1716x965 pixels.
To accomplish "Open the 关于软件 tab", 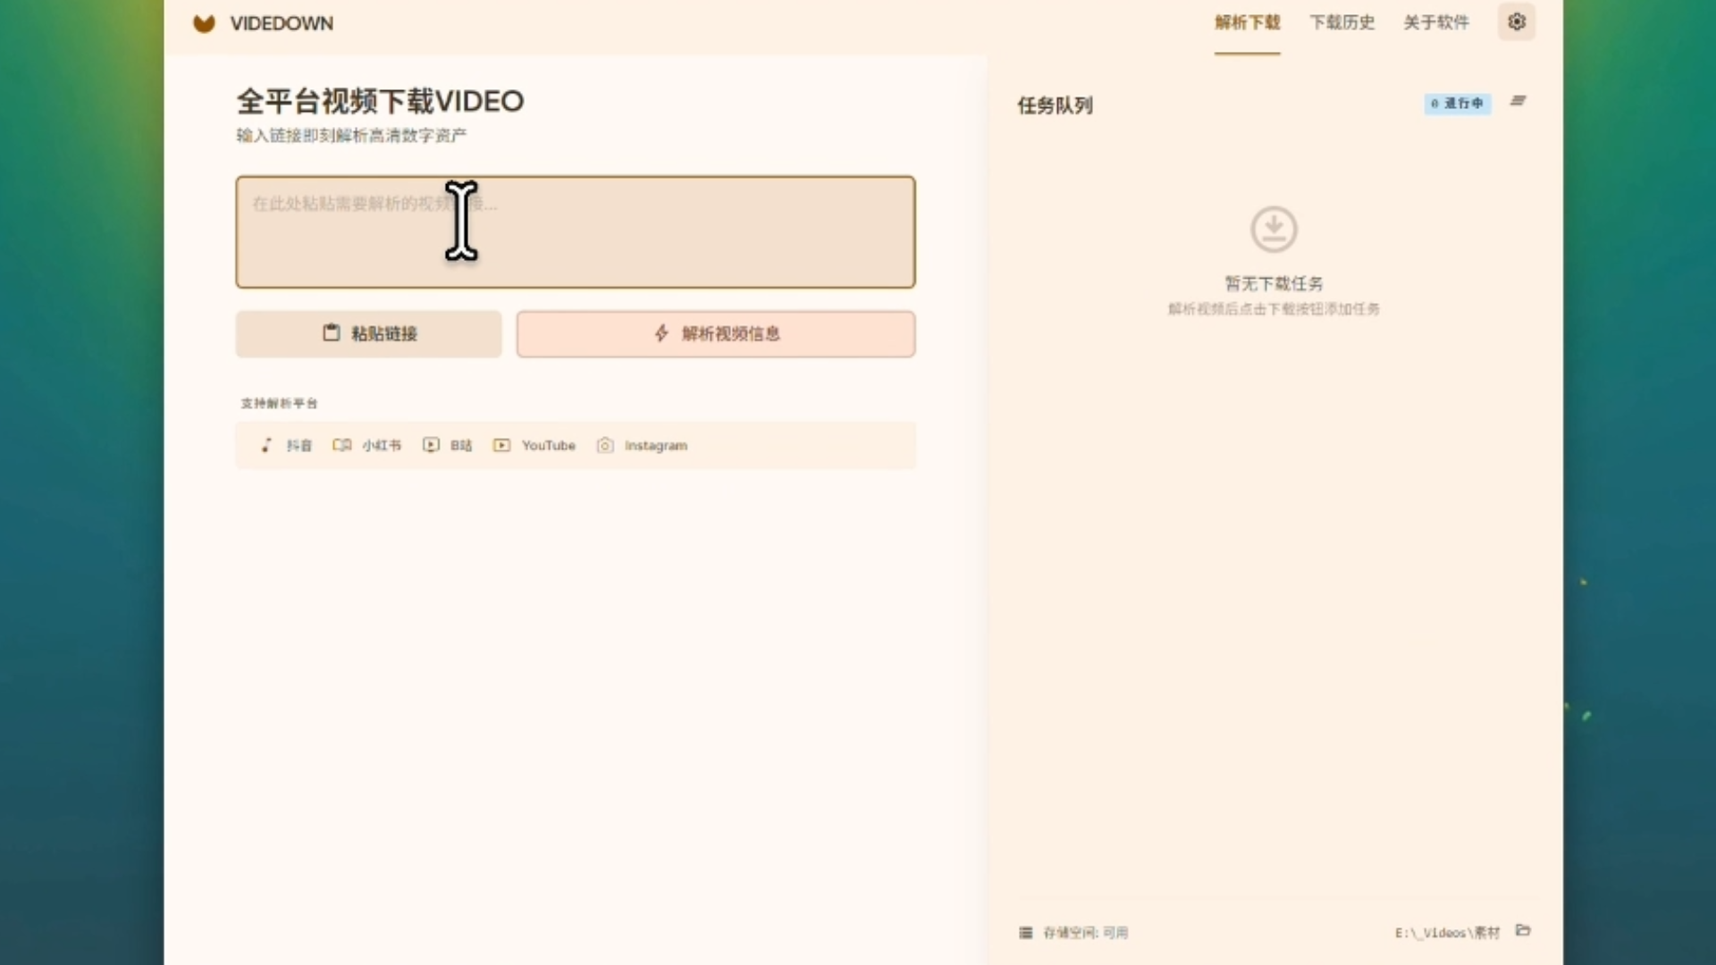I will pos(1435,22).
